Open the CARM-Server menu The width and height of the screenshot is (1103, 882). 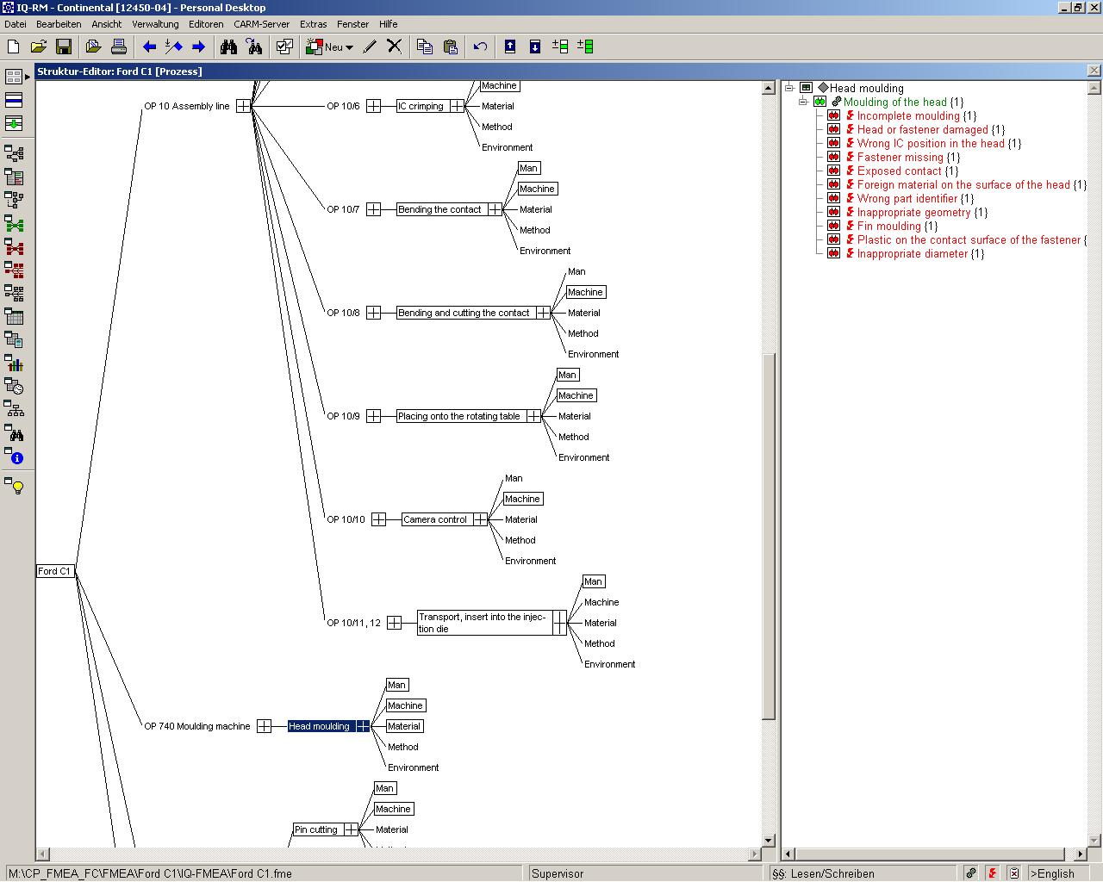[x=262, y=24]
